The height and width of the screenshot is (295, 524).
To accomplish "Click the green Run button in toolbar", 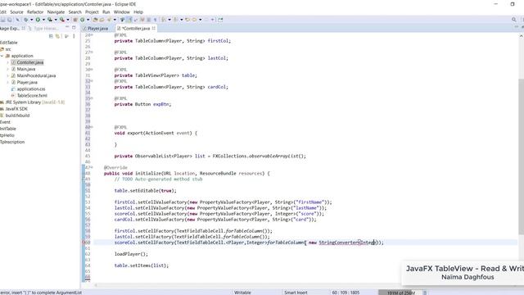I will click(38, 20).
